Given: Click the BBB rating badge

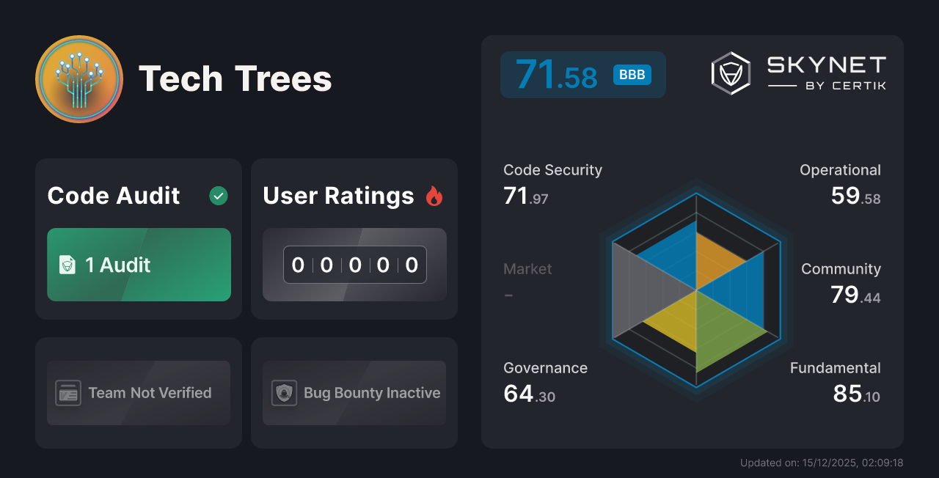Looking at the screenshot, I should click(632, 74).
